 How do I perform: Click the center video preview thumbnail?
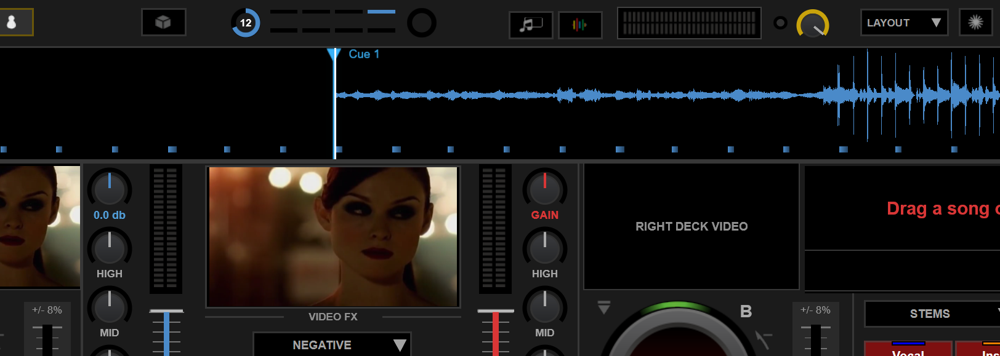click(333, 237)
